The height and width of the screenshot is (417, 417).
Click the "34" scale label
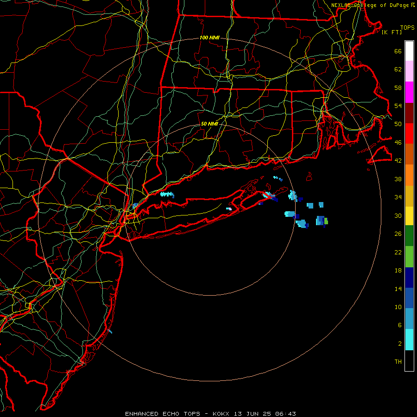pos(398,197)
